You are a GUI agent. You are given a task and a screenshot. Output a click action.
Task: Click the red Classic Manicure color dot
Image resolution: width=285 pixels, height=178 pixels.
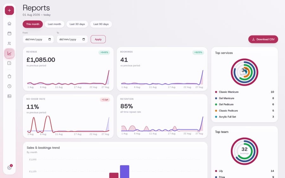(x=216, y=92)
